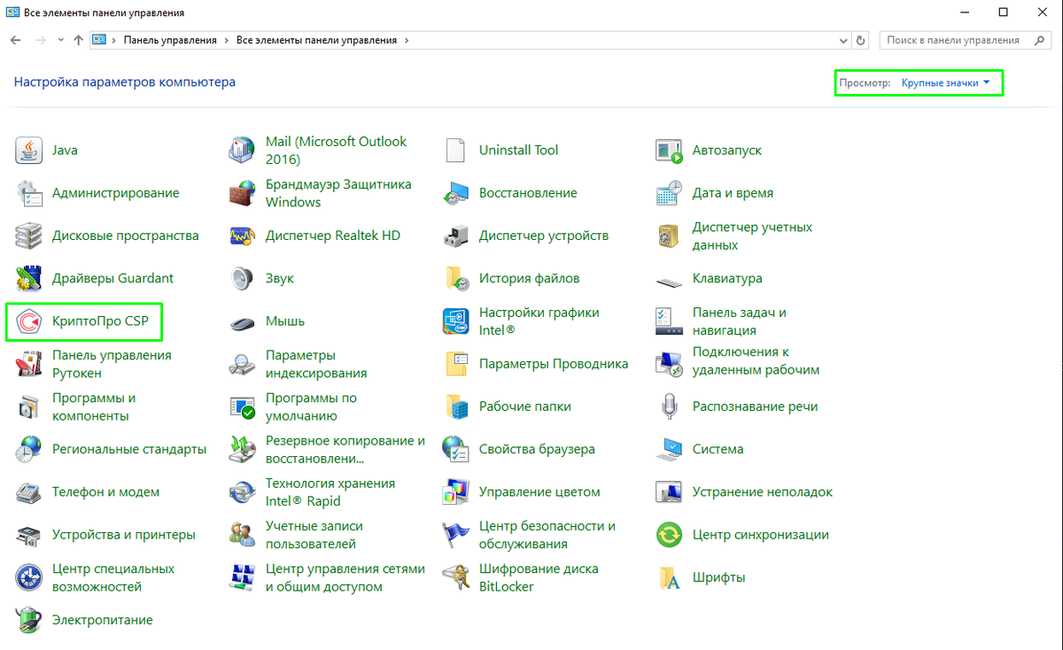Image resolution: width=1063 pixels, height=650 pixels.
Task: Click the Центр специальных возможностей icon
Action: pos(29,577)
